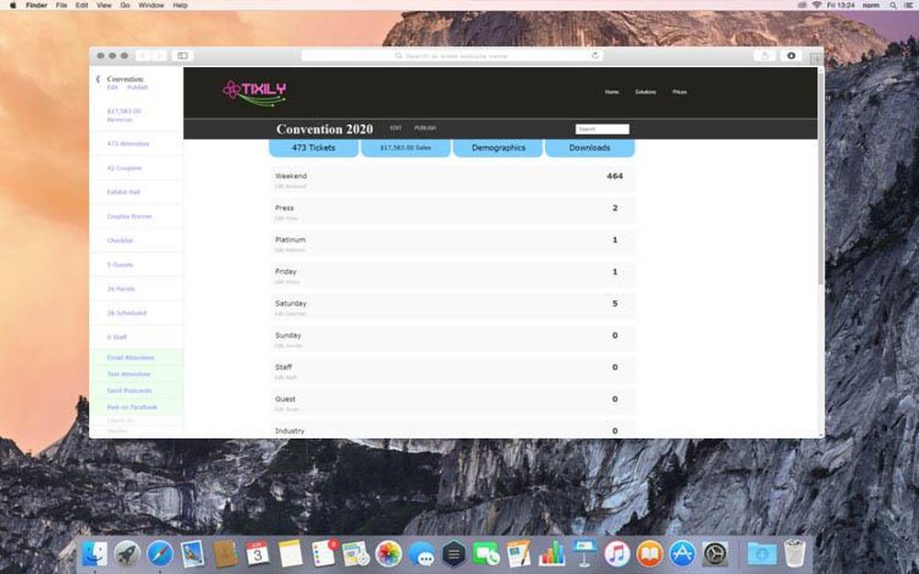This screenshot has height=574, width=919.
Task: Go back with Safari's back arrow
Action: 143,56
